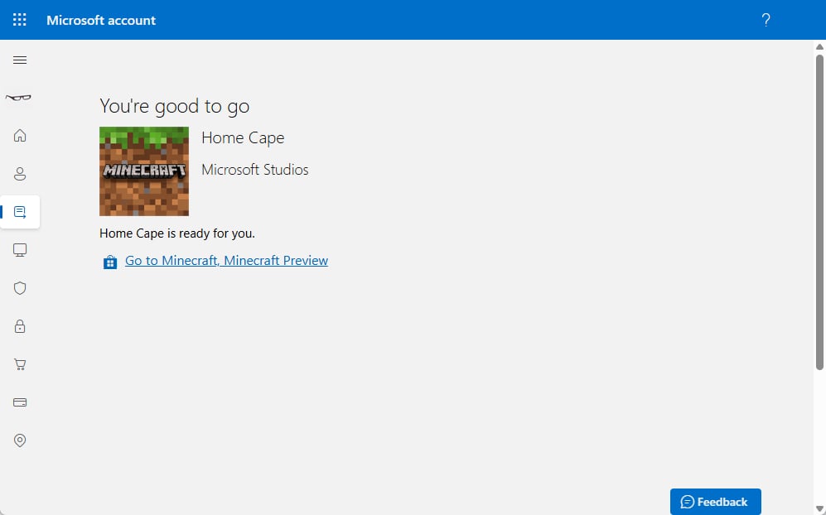Click the Microsoft account header title
This screenshot has height=515, width=826.
[x=101, y=20]
